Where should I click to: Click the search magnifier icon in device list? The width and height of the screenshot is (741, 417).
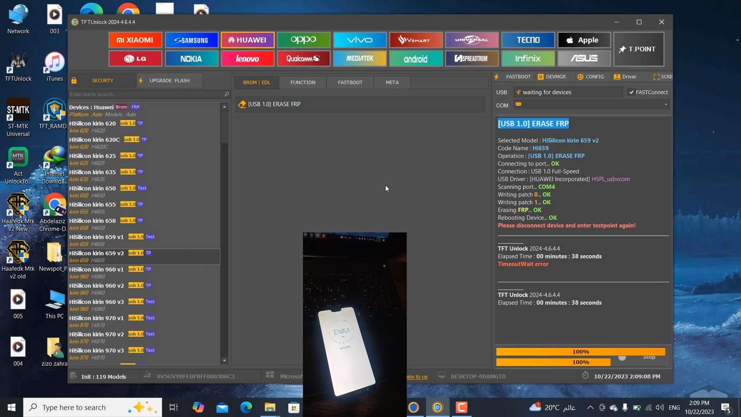point(226,94)
